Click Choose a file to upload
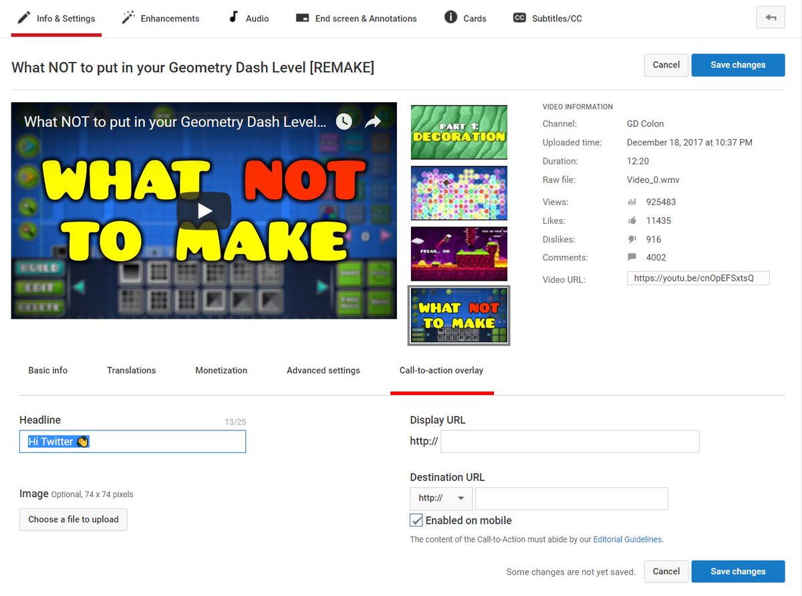This screenshot has height=596, width=802. tap(74, 519)
